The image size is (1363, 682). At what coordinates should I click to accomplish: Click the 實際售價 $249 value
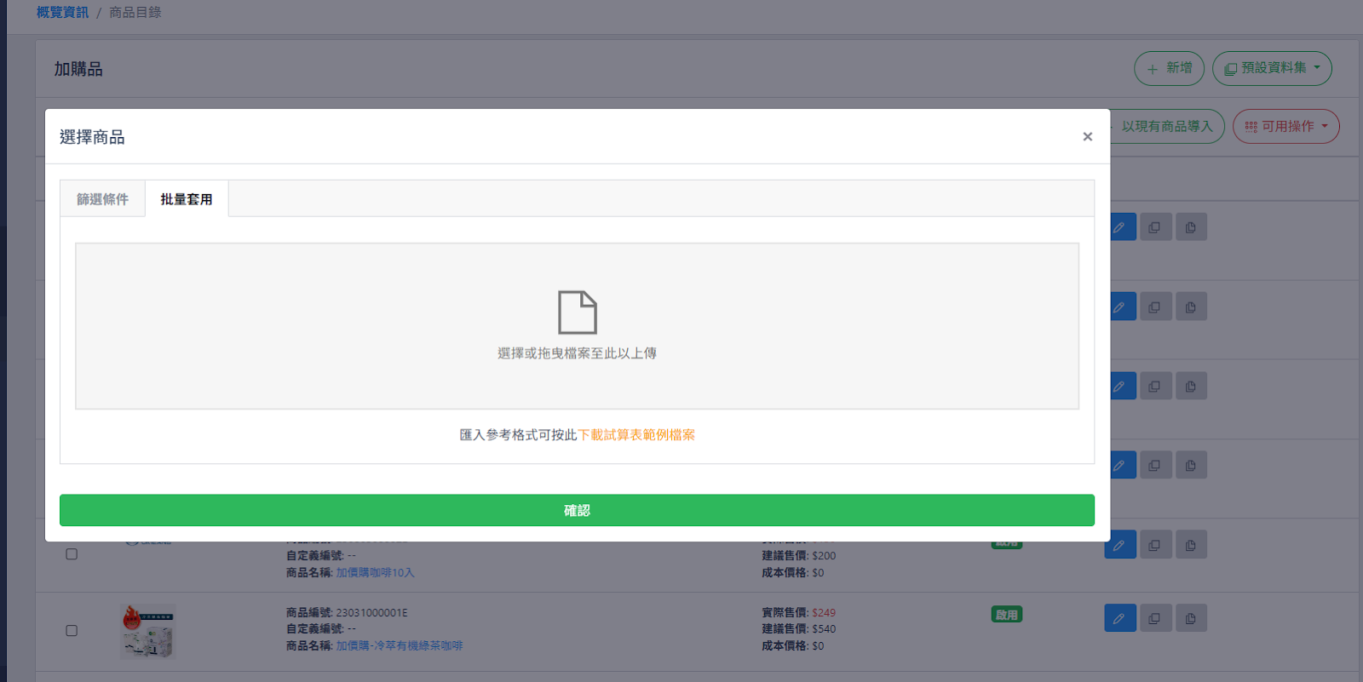[824, 613]
